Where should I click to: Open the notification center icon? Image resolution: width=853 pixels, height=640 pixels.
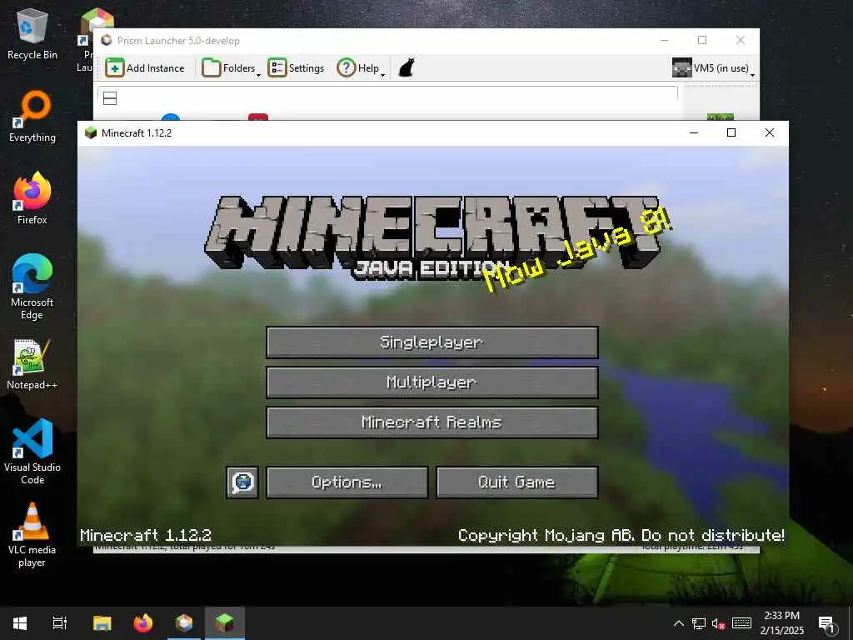coord(826,623)
